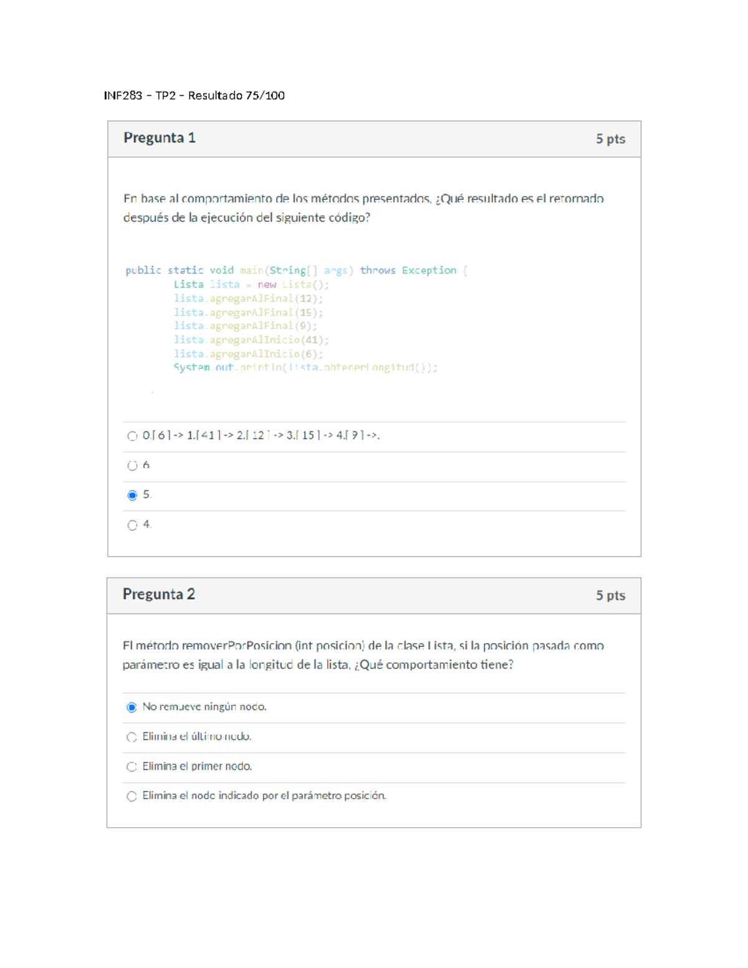Click the divider below the "6" option
748x968 pixels.
pyautogui.click(x=374, y=480)
